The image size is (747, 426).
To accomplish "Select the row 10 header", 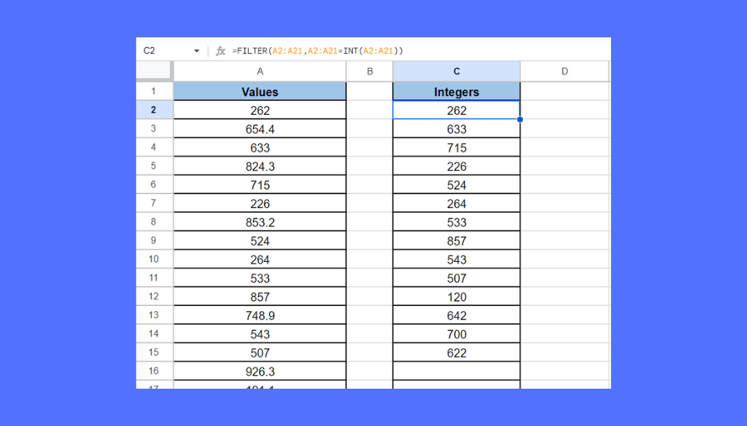I will tap(154, 260).
